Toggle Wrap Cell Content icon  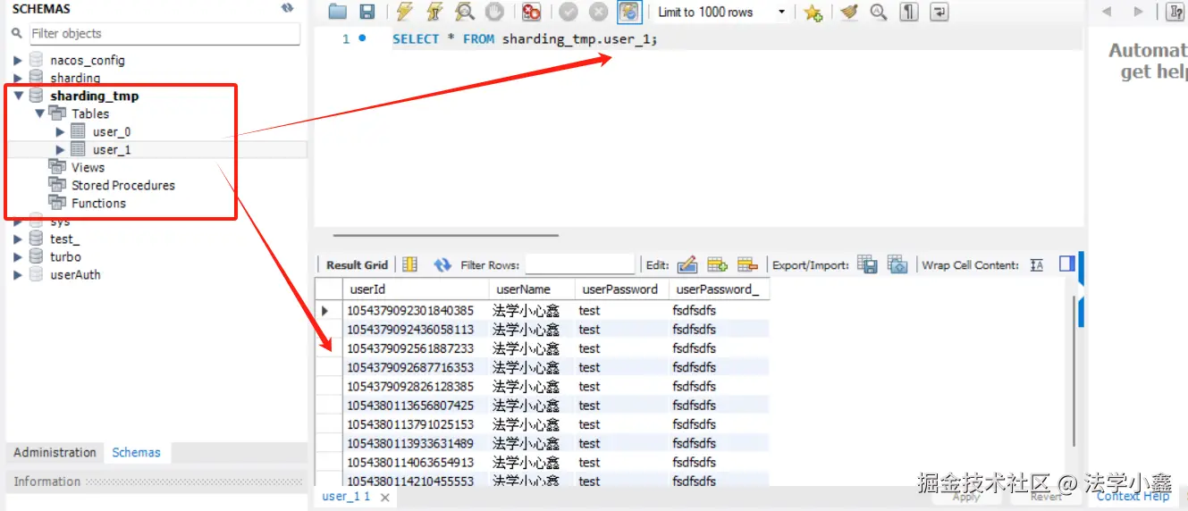(1037, 264)
